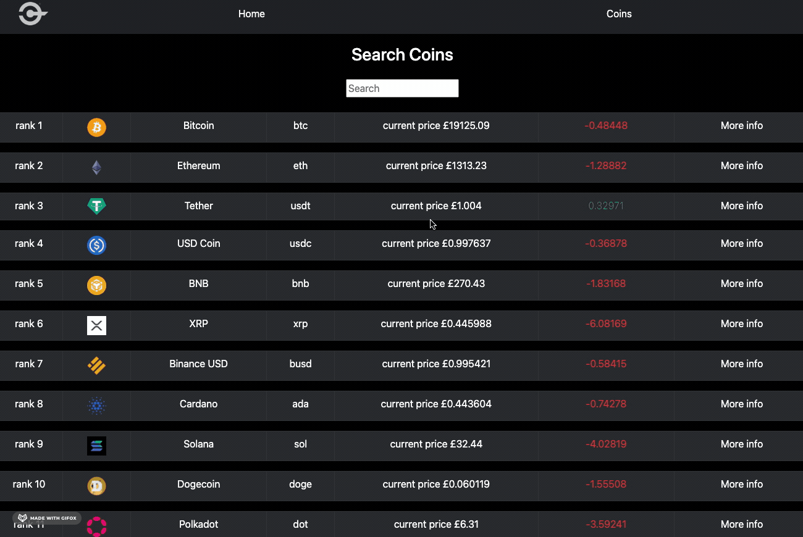This screenshot has width=803, height=537.
Task: Click price text £19125.09
Action: (x=466, y=125)
